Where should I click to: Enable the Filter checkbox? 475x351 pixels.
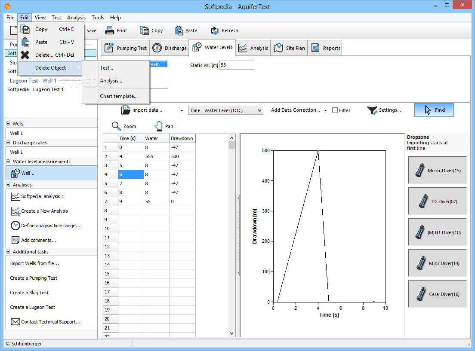tap(335, 110)
